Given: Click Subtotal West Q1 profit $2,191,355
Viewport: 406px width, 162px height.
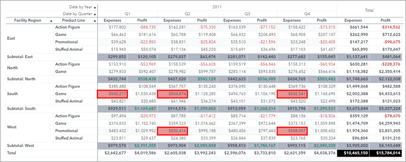Looking at the screenshot, I should [x=142, y=146].
